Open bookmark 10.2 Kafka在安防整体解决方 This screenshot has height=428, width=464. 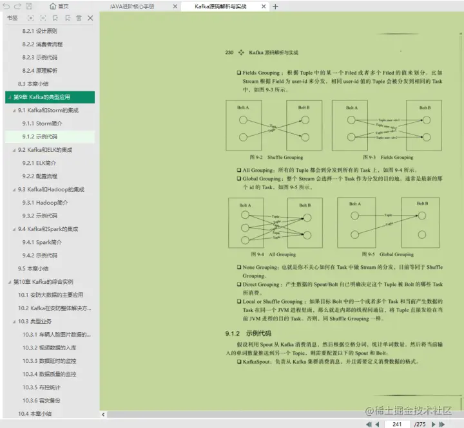pos(54,308)
